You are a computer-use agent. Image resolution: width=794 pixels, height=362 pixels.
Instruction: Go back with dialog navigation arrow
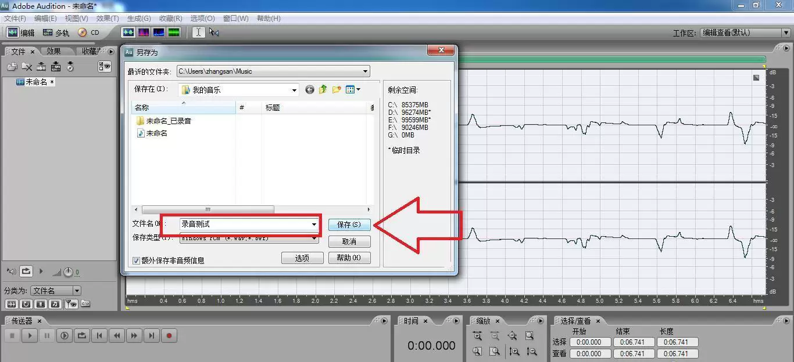pyautogui.click(x=310, y=89)
